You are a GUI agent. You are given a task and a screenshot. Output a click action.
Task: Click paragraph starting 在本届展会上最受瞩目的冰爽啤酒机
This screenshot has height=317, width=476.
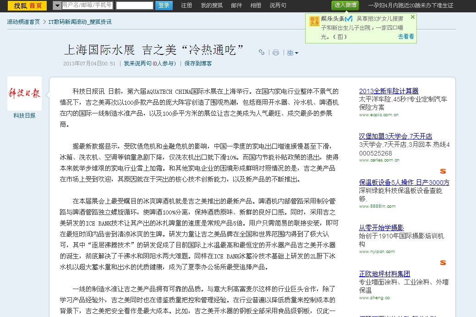(199, 234)
